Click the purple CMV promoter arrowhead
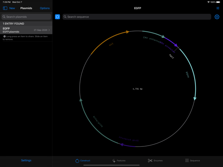 [176, 45]
